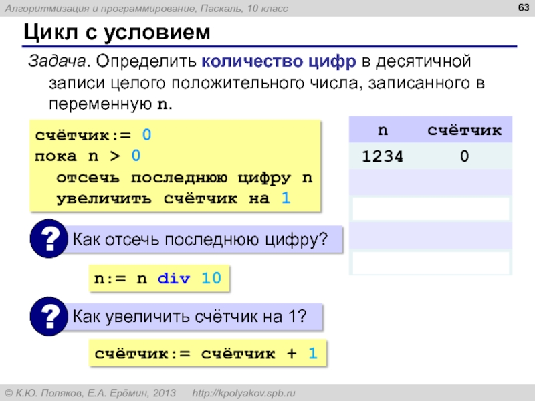Click the callout "Как отсечь последнюю цифру?"
535x401 pixels.
[x=199, y=239]
